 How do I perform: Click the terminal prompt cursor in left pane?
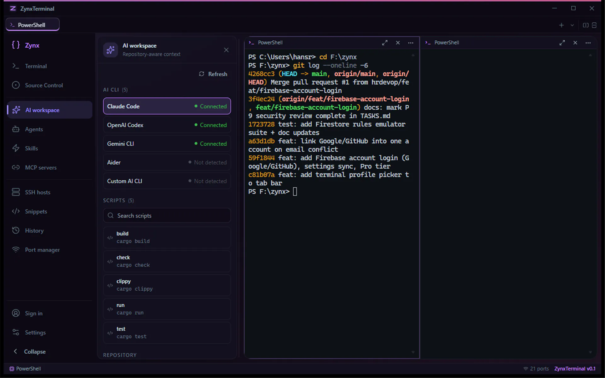[x=295, y=192]
